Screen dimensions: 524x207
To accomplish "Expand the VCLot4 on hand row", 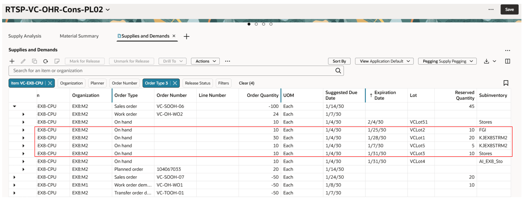I will [x=23, y=161].
